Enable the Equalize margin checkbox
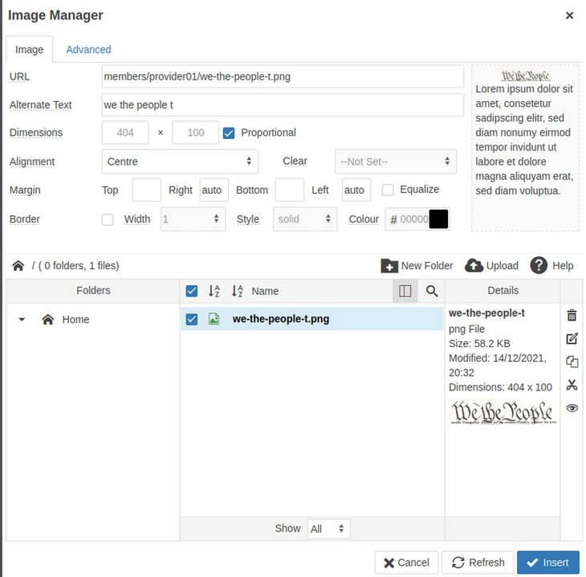Image resolution: width=586 pixels, height=577 pixels. click(x=388, y=190)
